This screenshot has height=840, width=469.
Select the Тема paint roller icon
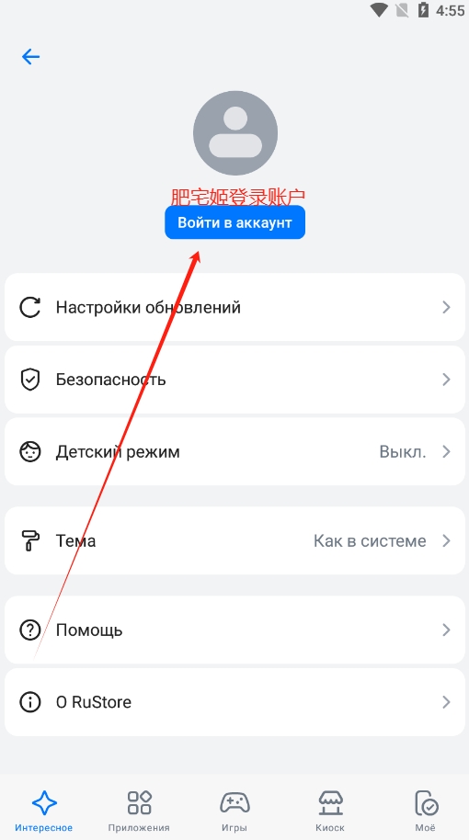tap(30, 540)
